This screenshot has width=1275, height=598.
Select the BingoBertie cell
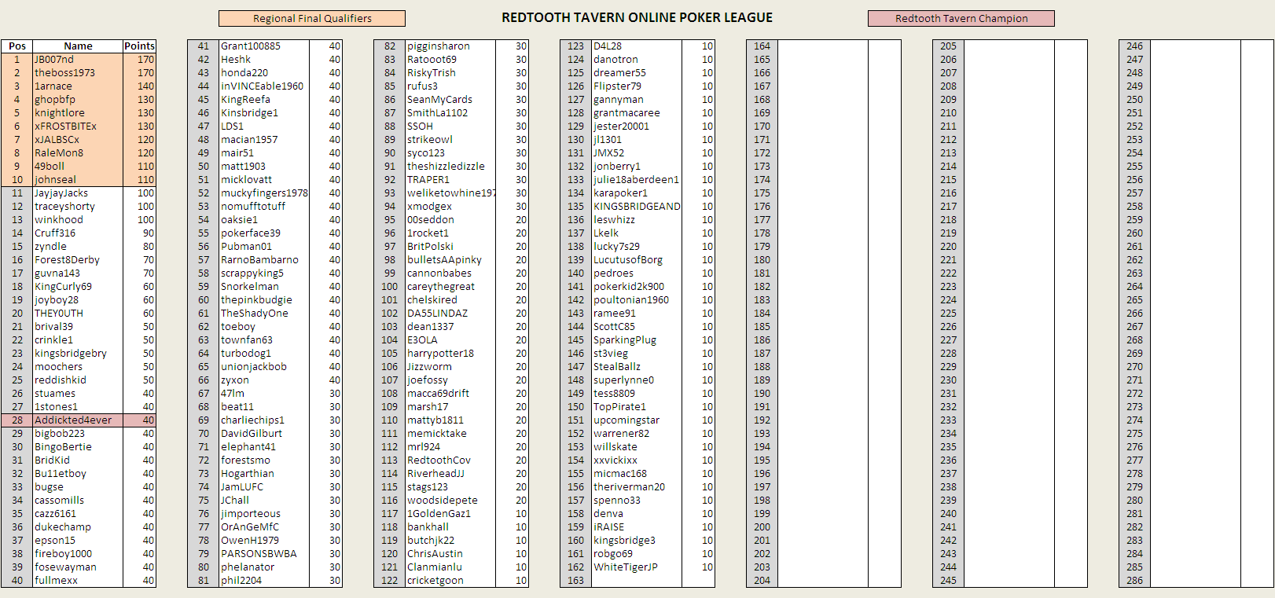(78, 447)
